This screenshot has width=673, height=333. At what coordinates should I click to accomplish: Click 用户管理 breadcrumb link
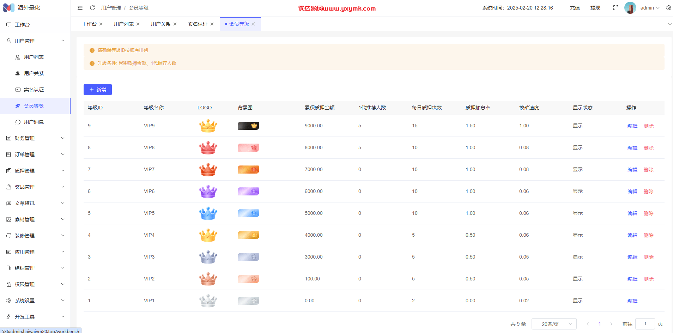click(111, 8)
